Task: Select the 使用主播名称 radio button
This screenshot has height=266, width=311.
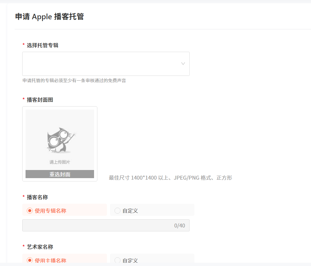Action: click(30, 260)
